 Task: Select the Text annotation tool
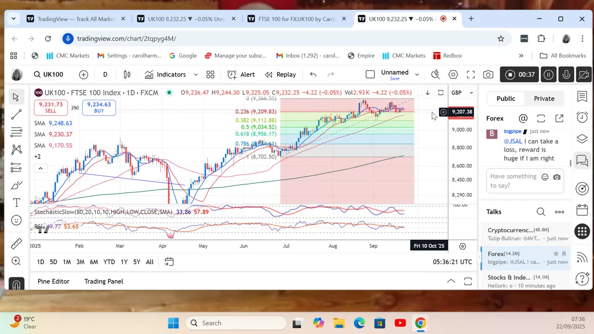[x=16, y=203]
